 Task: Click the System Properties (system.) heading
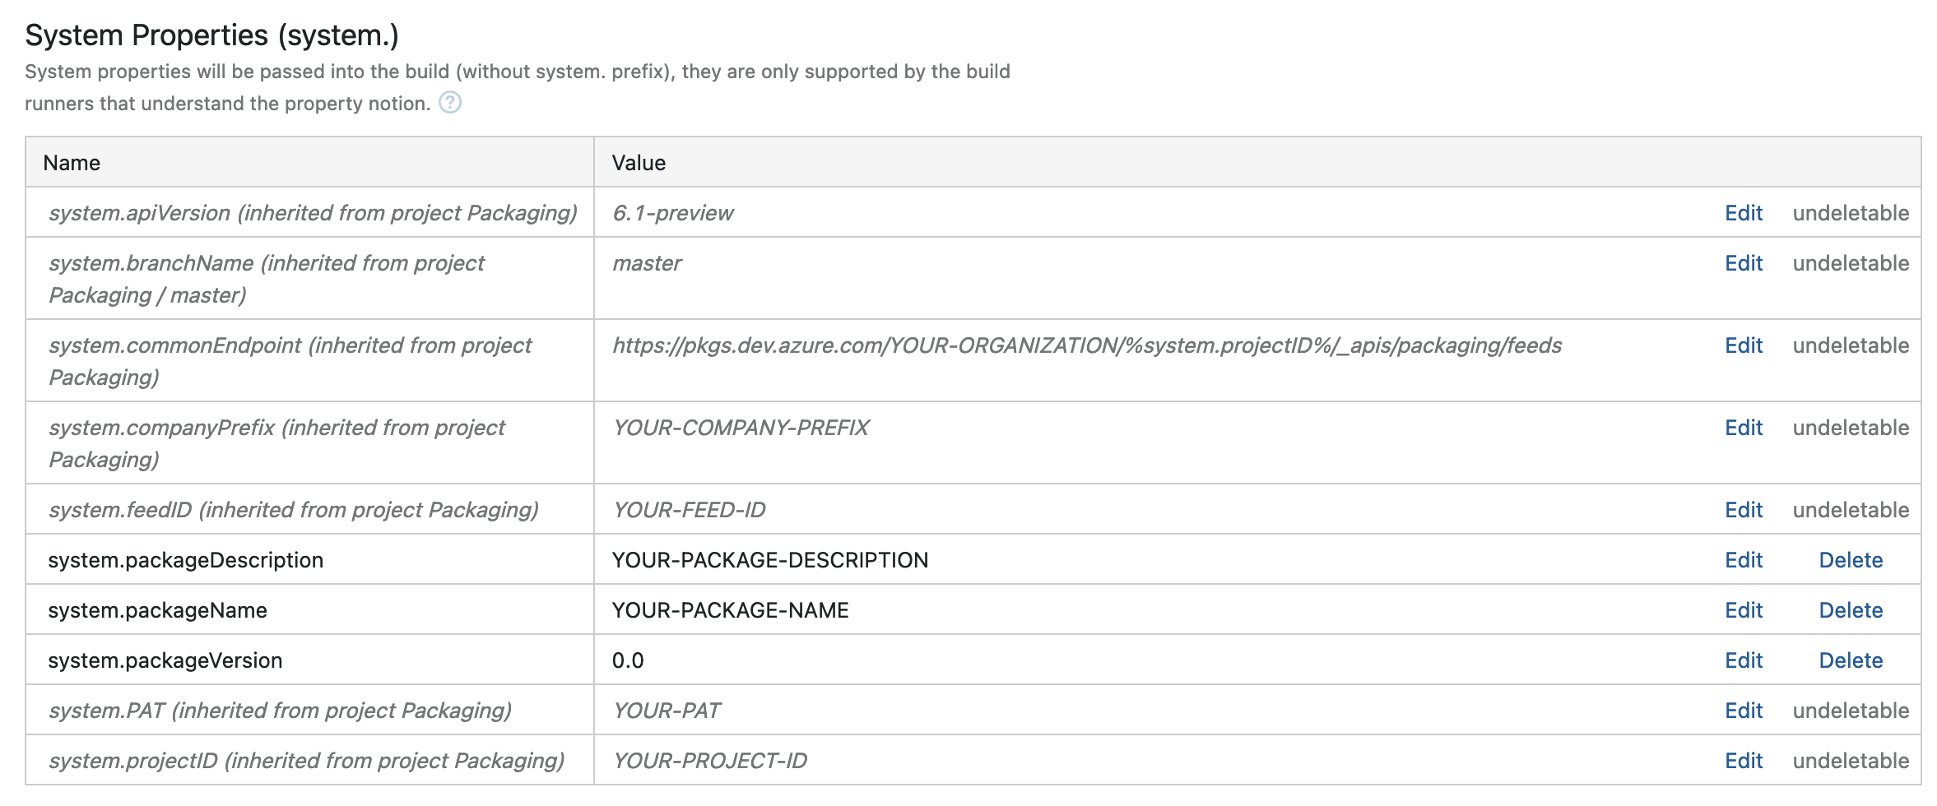211,35
